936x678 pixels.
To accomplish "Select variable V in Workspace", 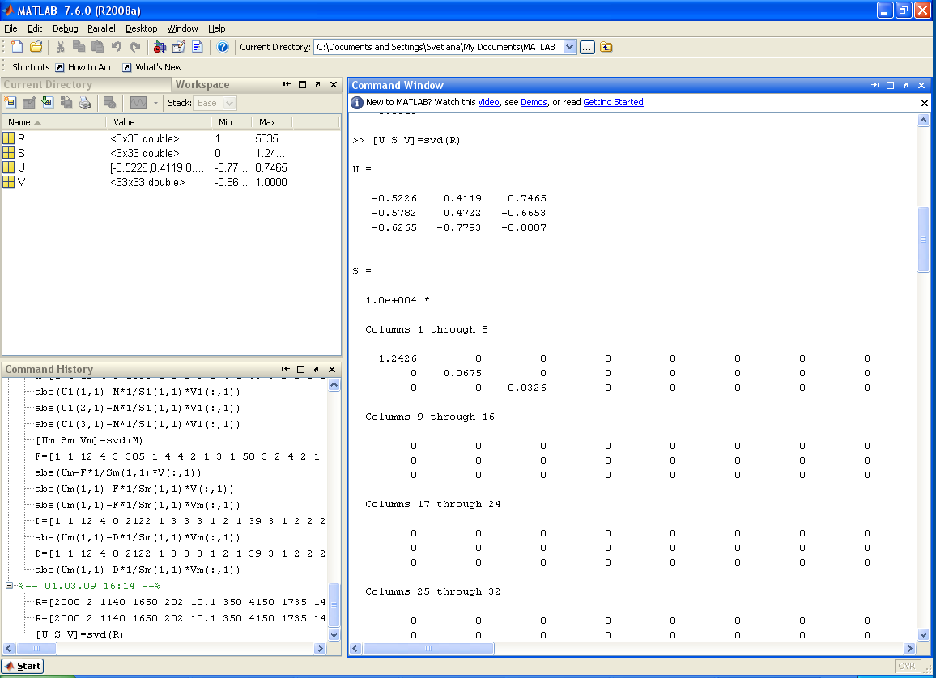I will pos(171,183).
